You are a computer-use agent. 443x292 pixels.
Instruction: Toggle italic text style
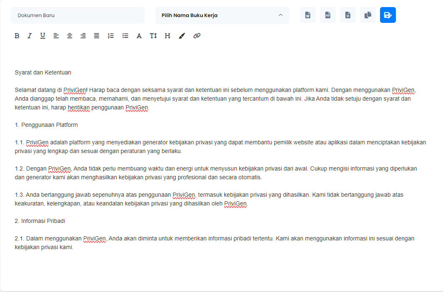[x=30, y=36]
